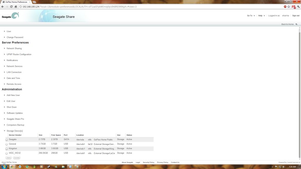Open Chrome wrench settings menu
This screenshot has width=301, height=169.
[x=298, y=7]
